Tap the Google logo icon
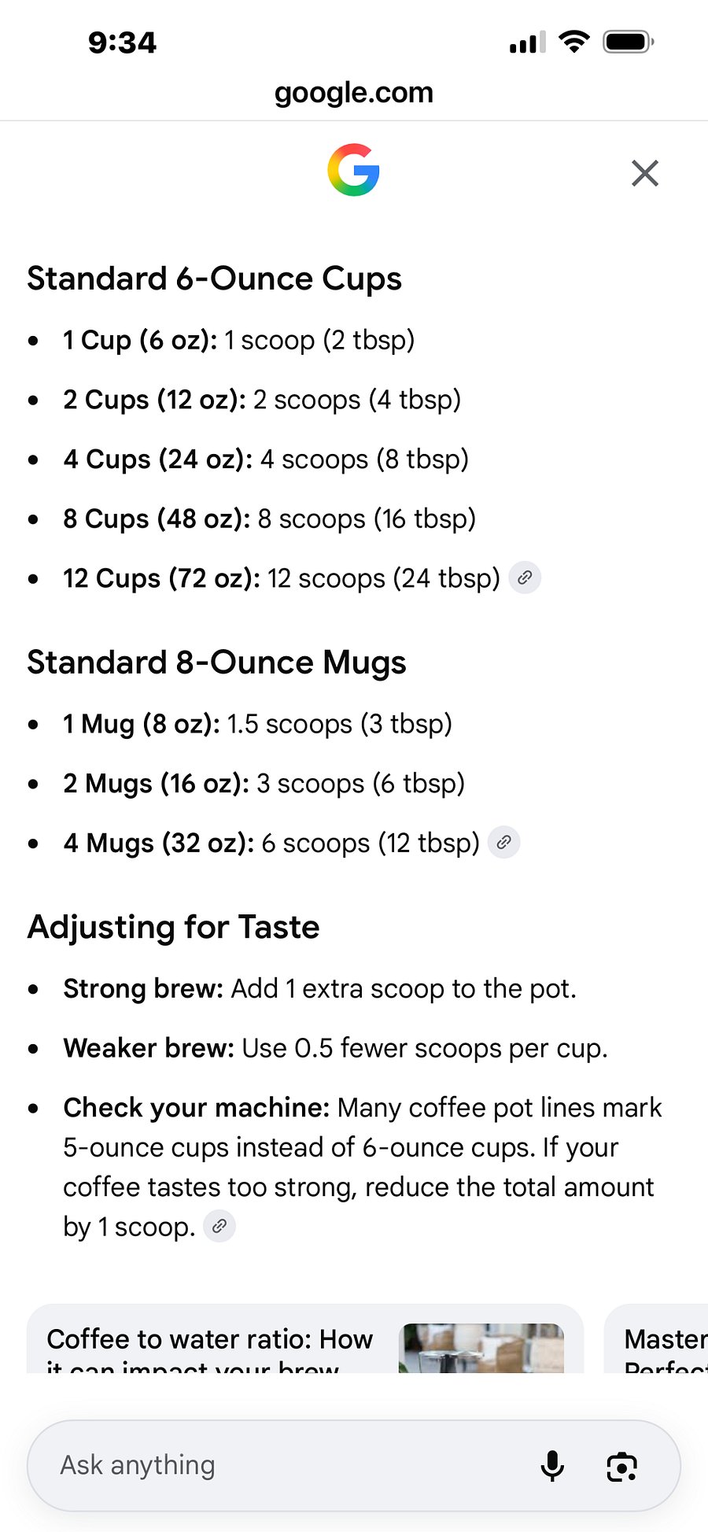The image size is (708, 1532). pos(353,169)
